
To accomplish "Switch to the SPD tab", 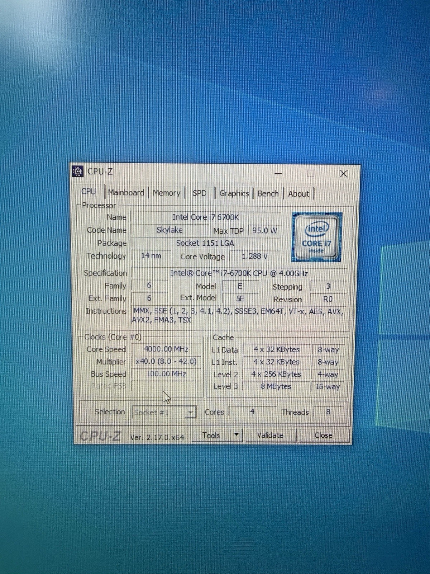I will [200, 193].
